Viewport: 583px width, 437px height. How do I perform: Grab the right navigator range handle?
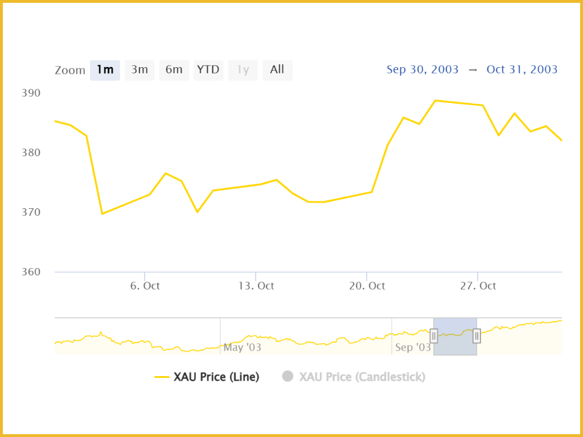[x=477, y=336]
